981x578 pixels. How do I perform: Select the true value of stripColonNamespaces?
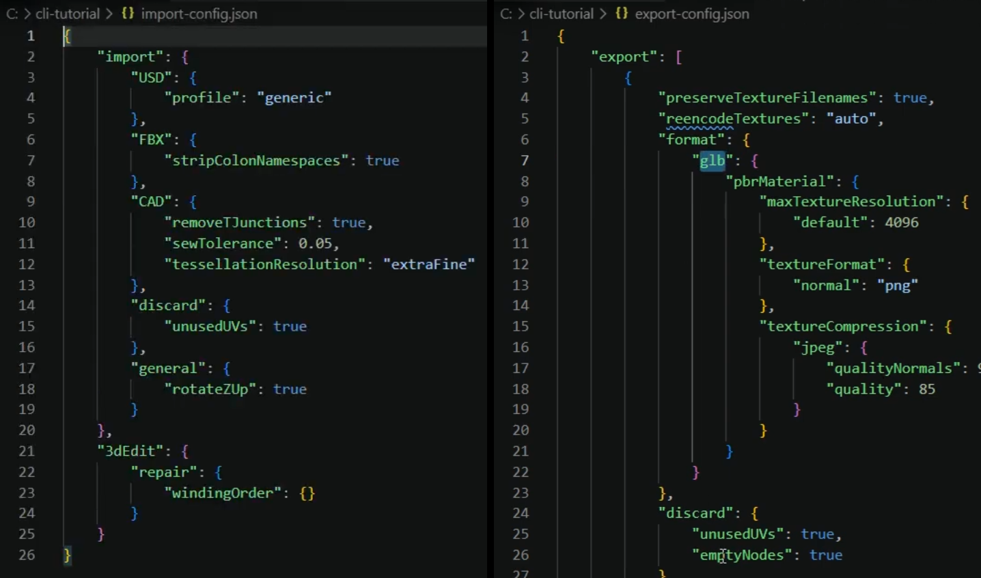(x=383, y=161)
